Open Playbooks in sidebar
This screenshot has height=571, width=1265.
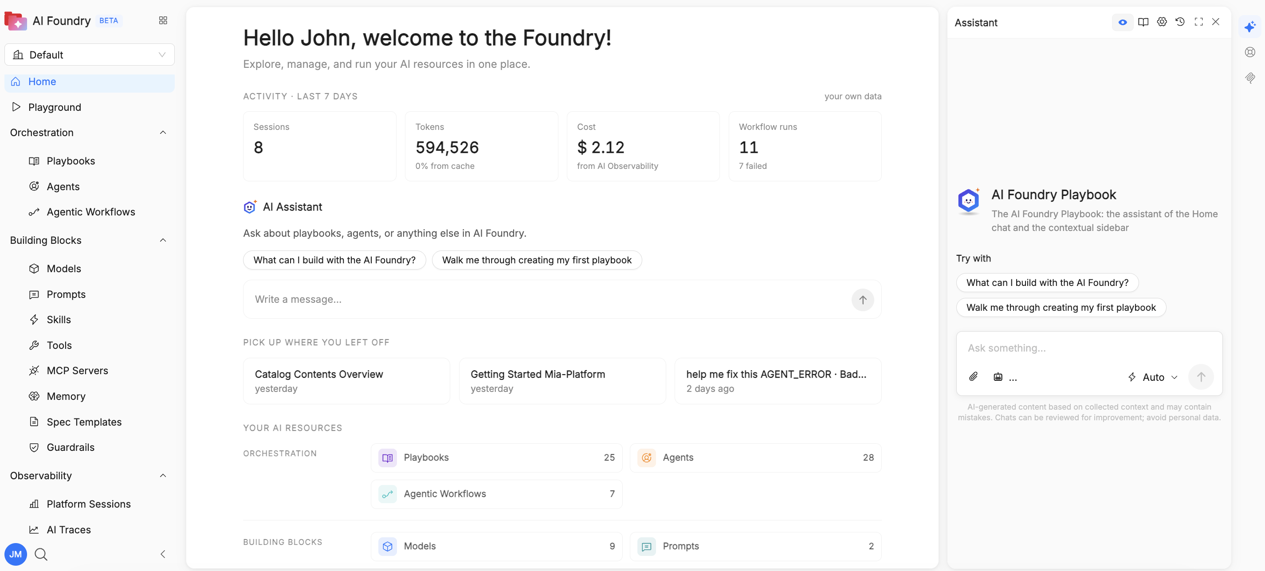click(x=90, y=161)
